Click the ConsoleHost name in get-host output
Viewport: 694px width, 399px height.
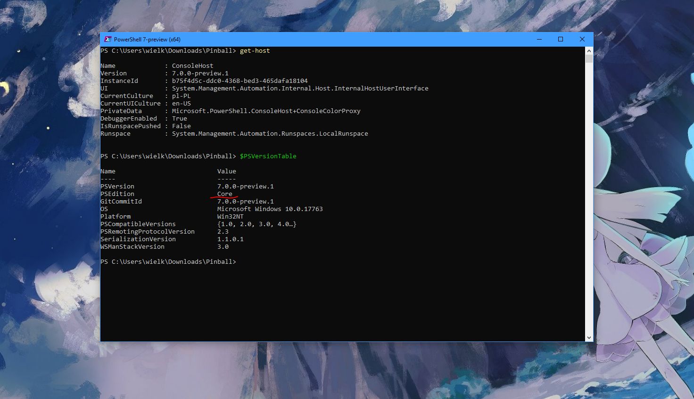tap(192, 65)
